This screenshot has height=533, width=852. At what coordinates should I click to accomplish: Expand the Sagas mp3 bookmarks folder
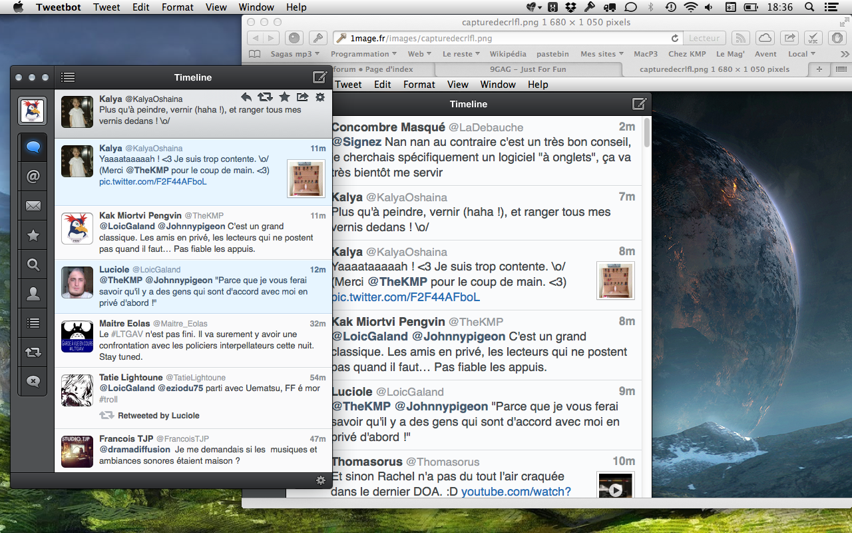[295, 54]
